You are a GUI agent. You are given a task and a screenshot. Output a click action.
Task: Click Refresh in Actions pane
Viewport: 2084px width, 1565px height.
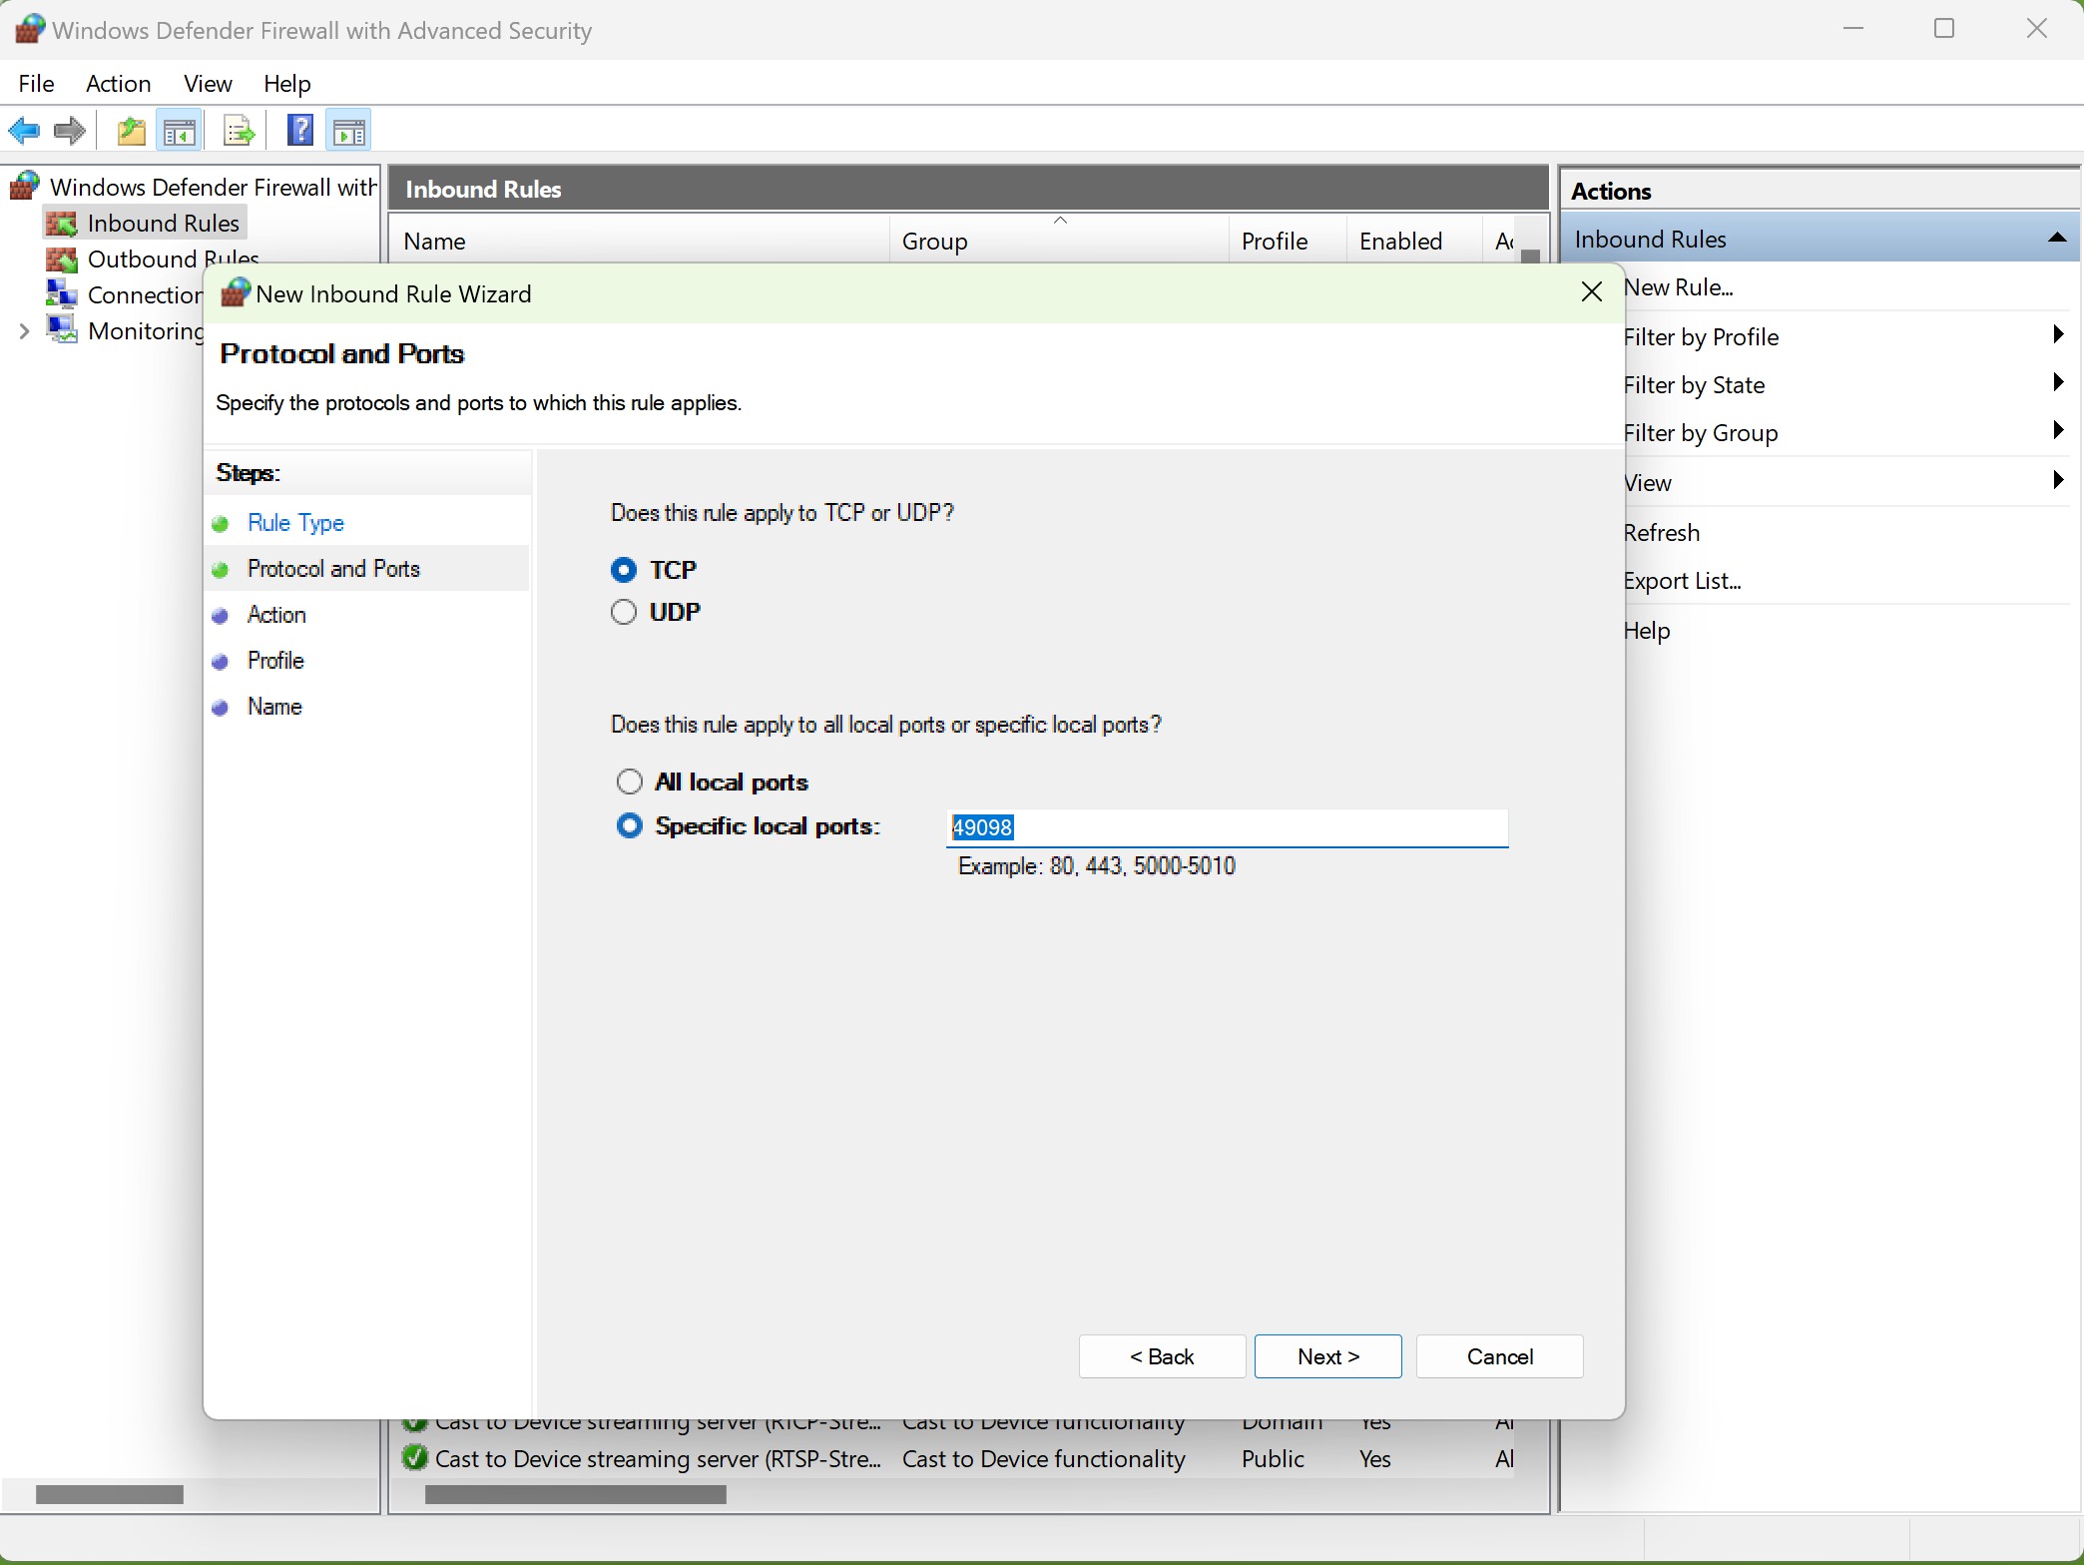(1662, 533)
